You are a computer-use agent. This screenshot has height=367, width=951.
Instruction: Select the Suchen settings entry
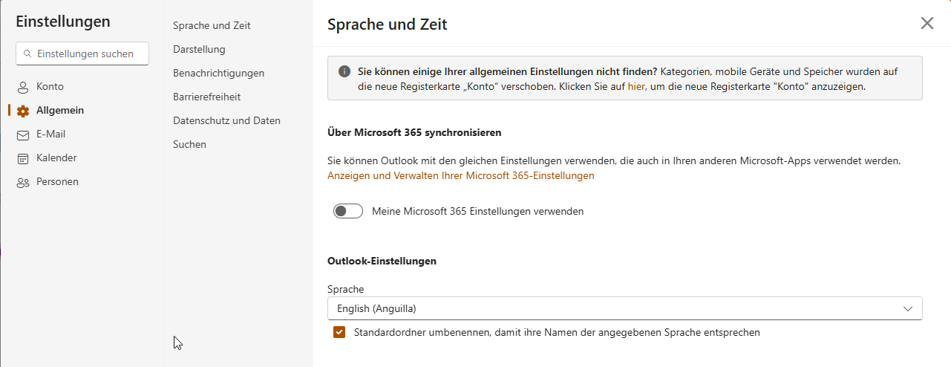click(x=189, y=144)
